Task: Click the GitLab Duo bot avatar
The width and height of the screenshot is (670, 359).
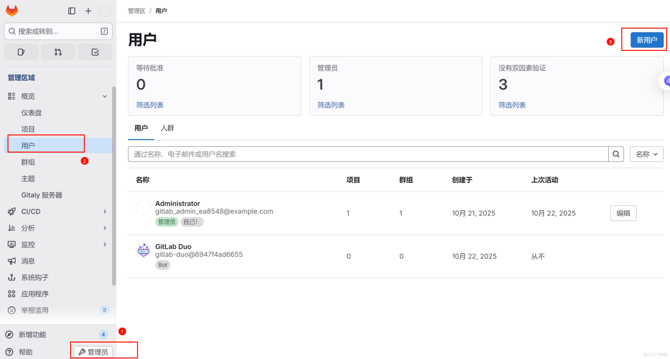Action: 144,250
